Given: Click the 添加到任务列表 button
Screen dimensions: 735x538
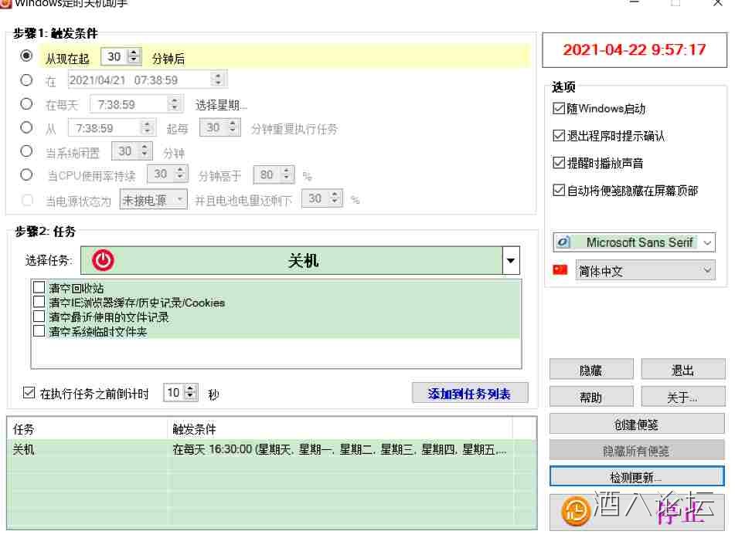Looking at the screenshot, I should 470,393.
